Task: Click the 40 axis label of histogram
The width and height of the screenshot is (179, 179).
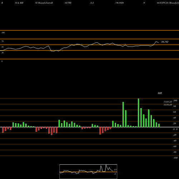Action: coord(175,118)
